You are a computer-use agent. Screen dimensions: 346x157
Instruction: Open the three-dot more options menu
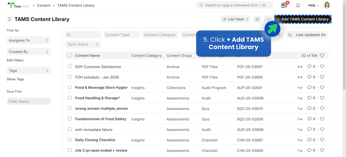[x=268, y=19]
